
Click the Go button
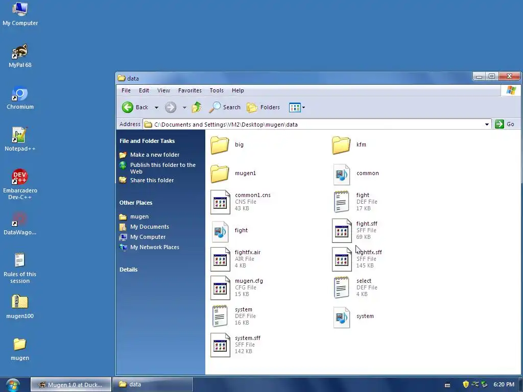coord(505,124)
